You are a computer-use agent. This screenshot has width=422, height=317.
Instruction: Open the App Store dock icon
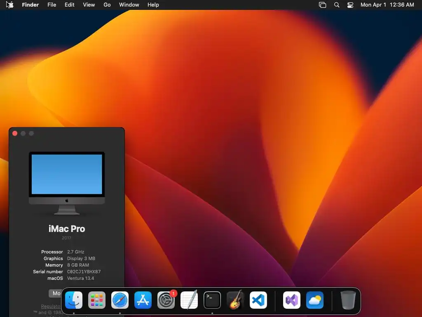[143, 300]
